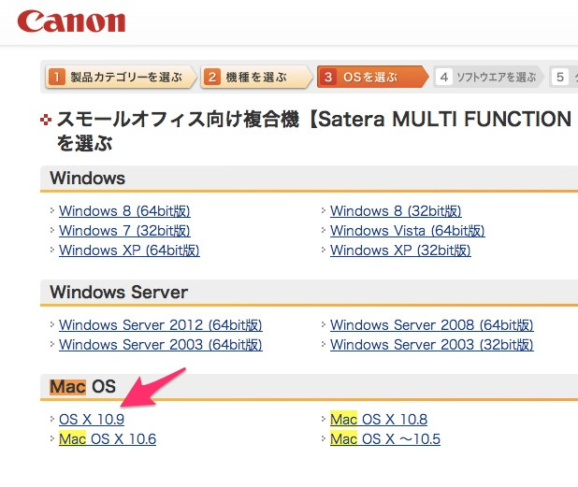
Task: Go to step 1 製品カテゴリーを選ぶ
Action: (121, 77)
